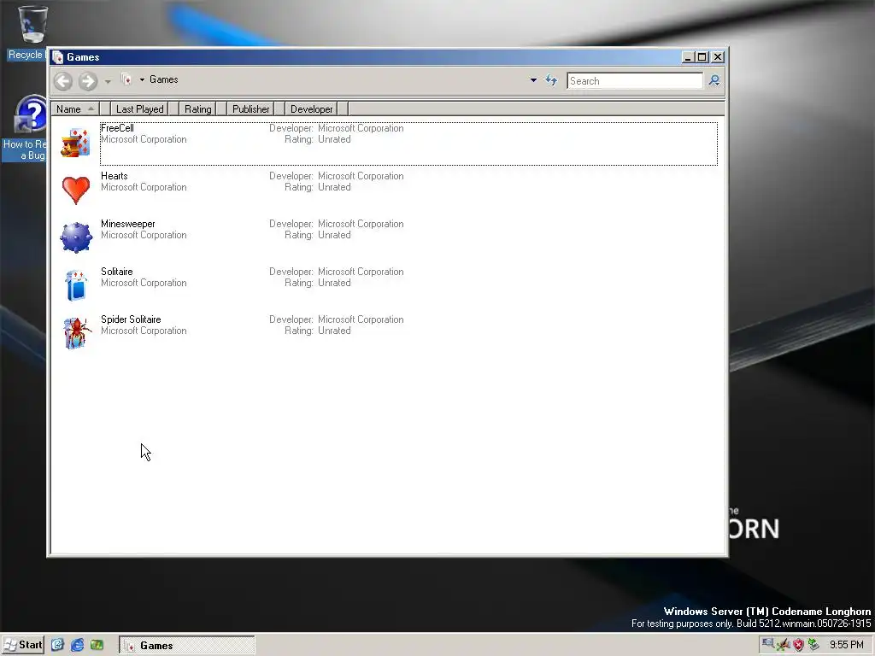Launch Internet Explorer from quick launch

(77, 645)
